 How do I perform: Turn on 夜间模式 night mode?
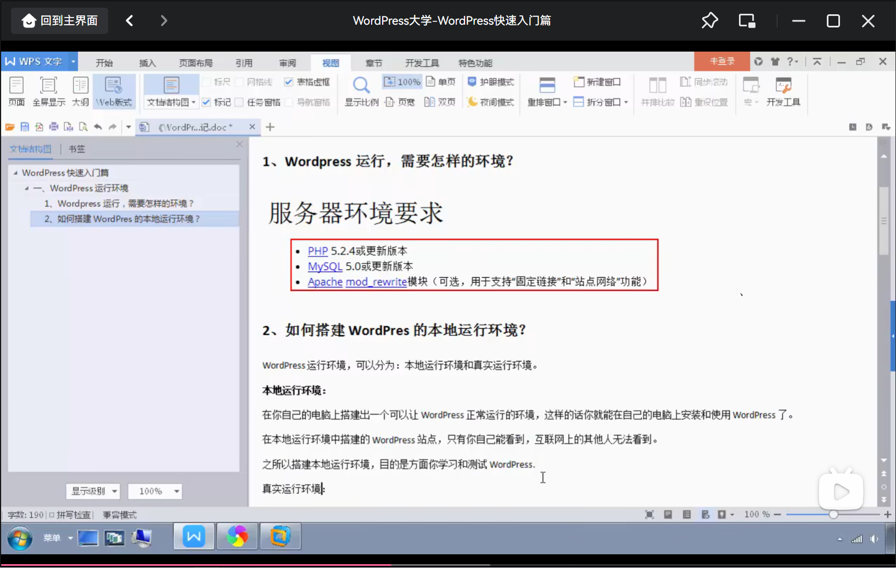(491, 102)
